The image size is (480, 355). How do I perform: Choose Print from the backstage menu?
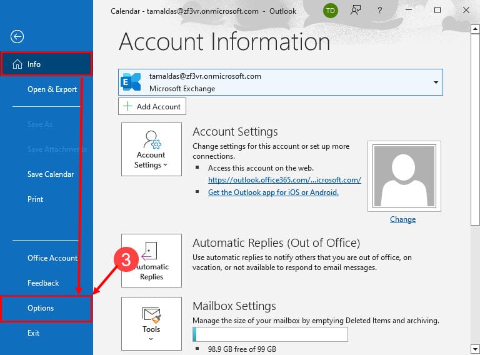click(35, 199)
